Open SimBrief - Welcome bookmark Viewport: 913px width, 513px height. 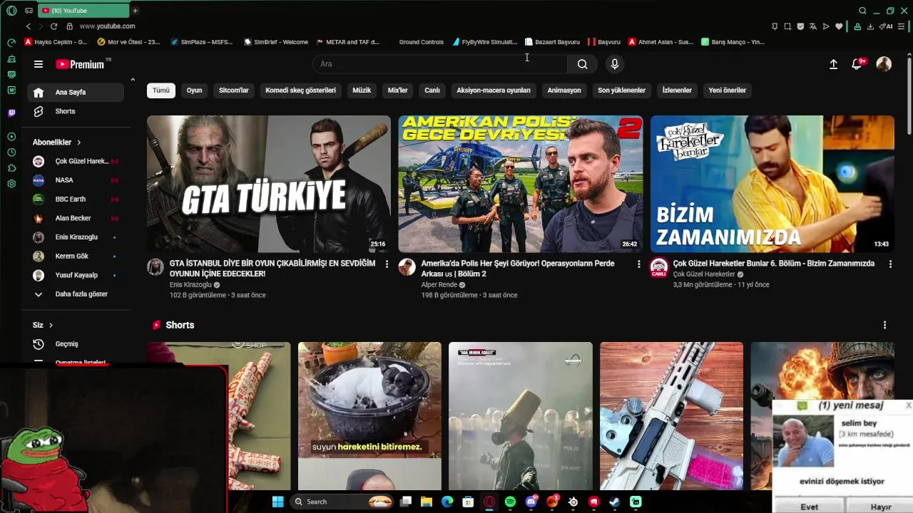click(x=276, y=42)
